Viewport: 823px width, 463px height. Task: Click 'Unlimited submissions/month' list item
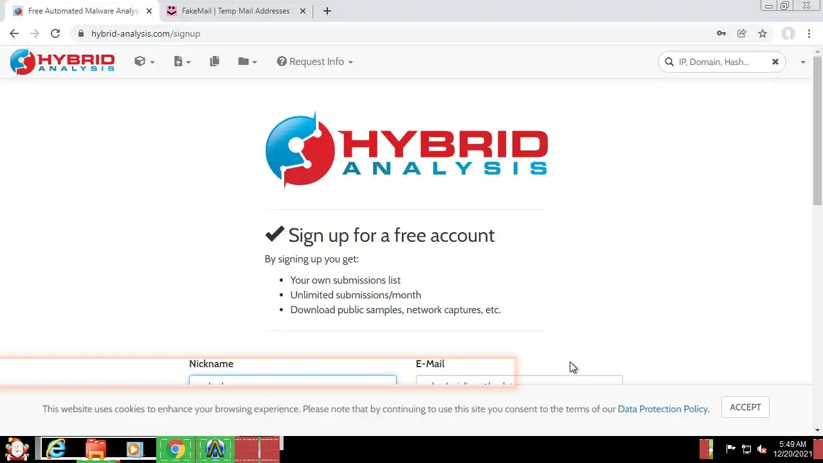point(356,295)
